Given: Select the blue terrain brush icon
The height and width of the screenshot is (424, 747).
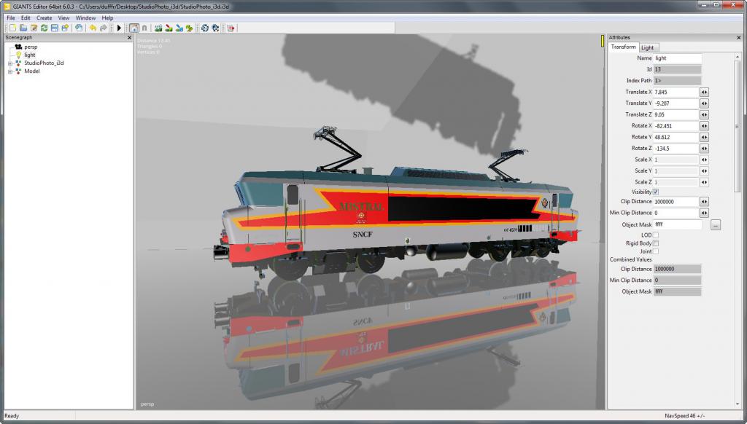Looking at the screenshot, I should (x=179, y=28).
